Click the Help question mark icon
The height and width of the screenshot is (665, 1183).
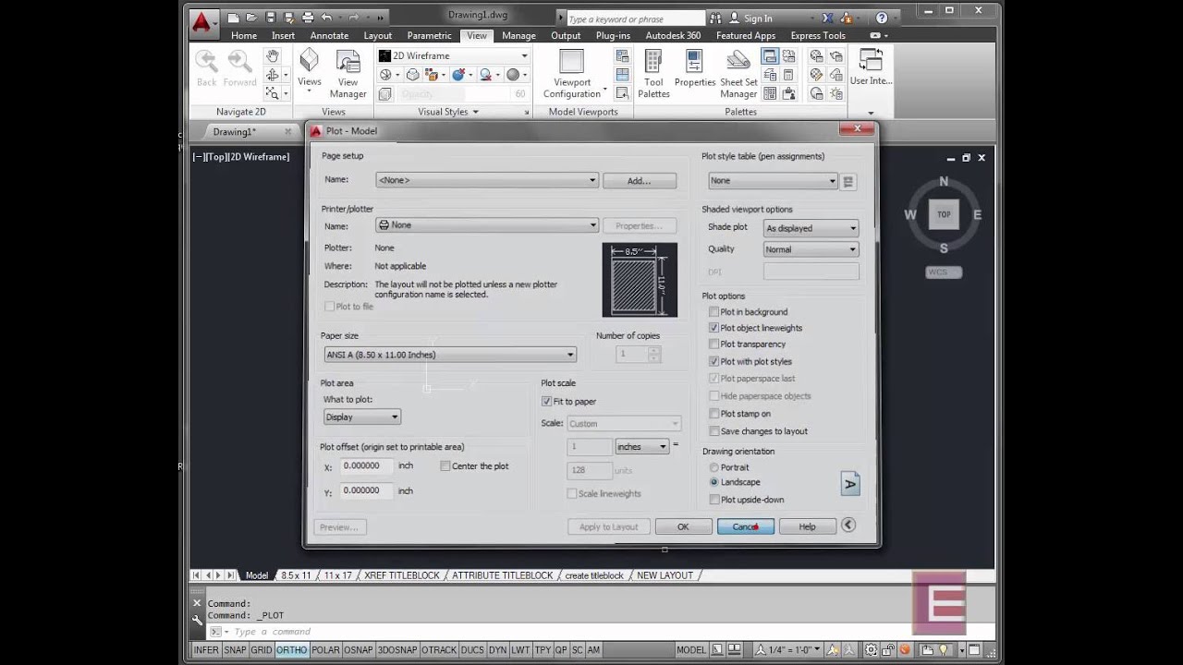pyautogui.click(x=882, y=18)
